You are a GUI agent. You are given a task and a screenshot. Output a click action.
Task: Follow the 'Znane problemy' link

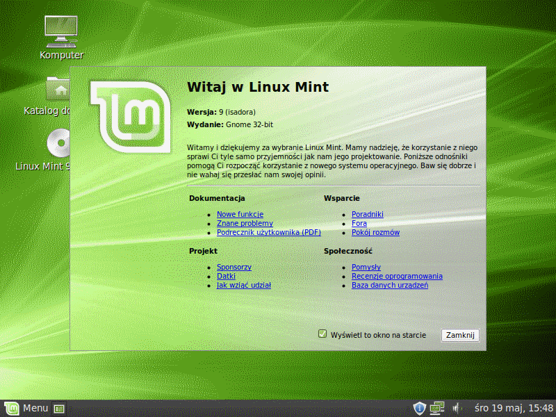coord(245,223)
